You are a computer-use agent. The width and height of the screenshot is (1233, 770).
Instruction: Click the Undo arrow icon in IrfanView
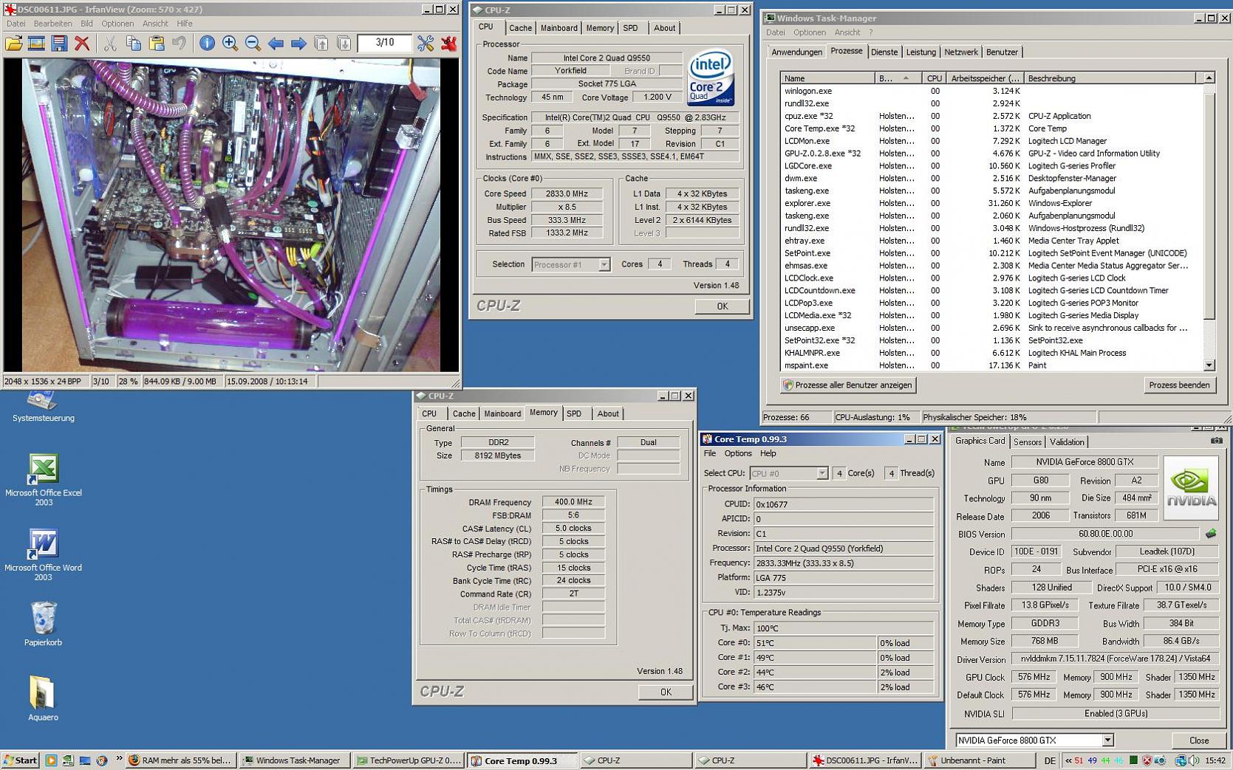(x=179, y=44)
